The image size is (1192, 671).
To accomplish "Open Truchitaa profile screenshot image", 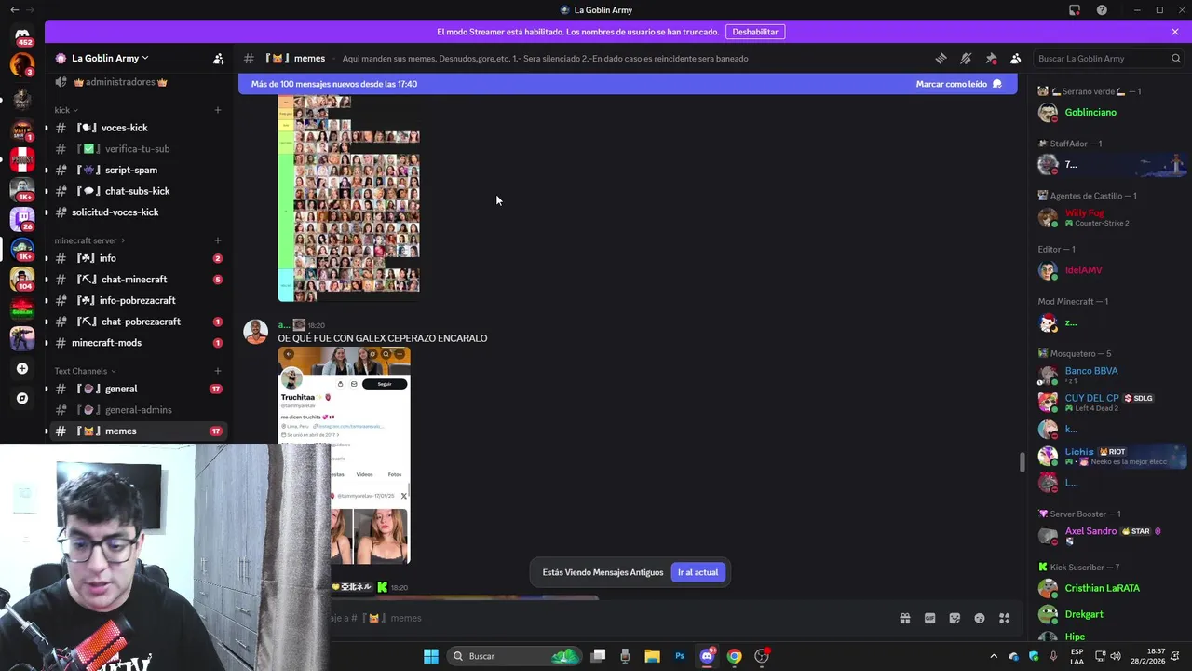I will 344,456.
